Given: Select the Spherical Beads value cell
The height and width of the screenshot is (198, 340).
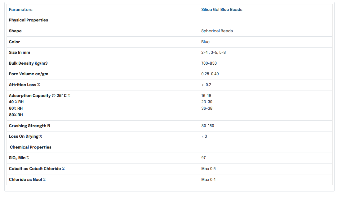Looking at the screenshot, I should pos(217,31).
